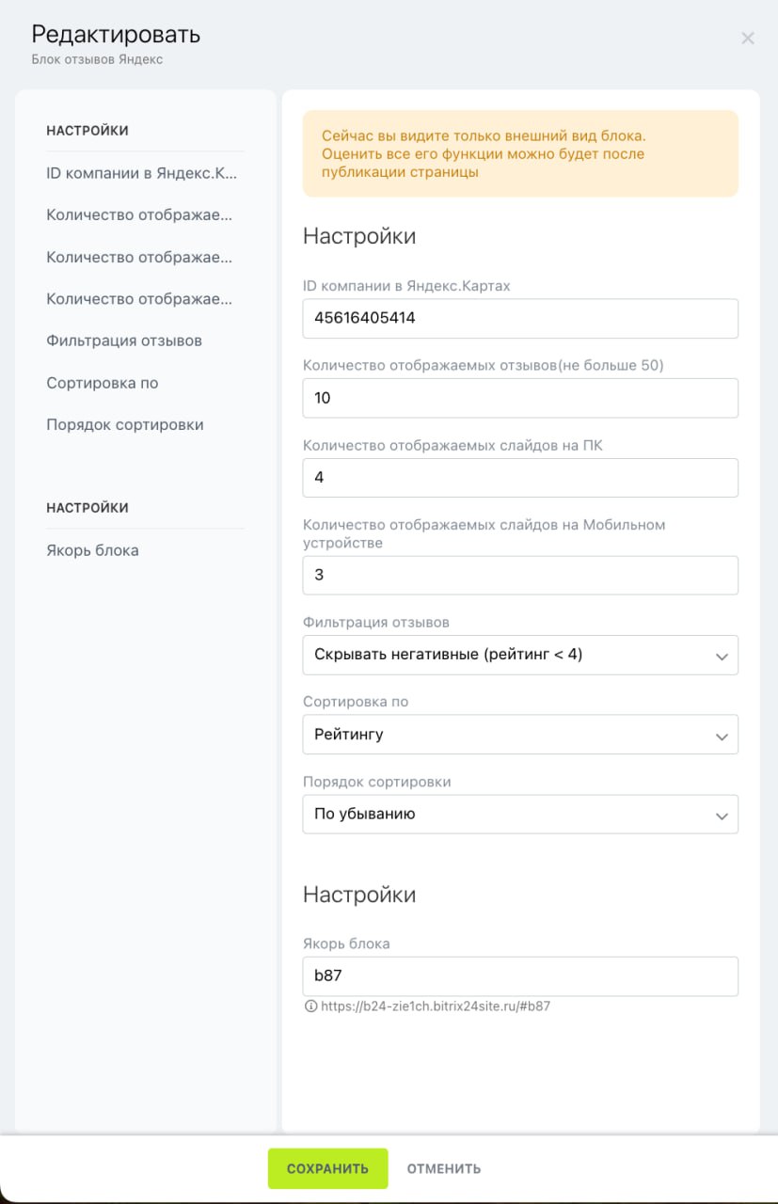Click the reviews count field showing 10

(x=519, y=398)
